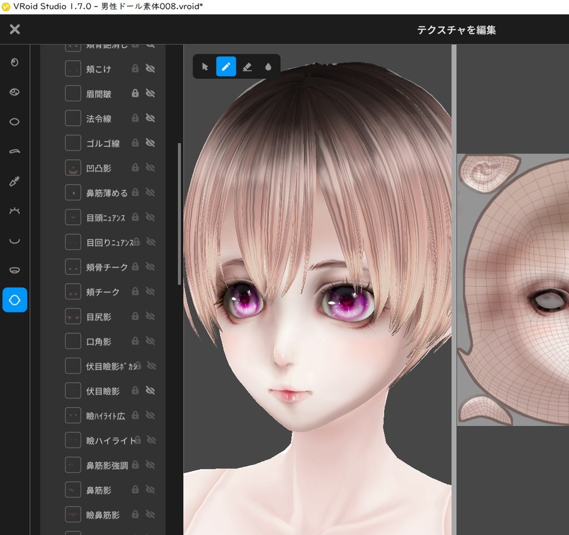569x535 pixels.
Task: Select the blur droplet tool
Action: tap(268, 67)
